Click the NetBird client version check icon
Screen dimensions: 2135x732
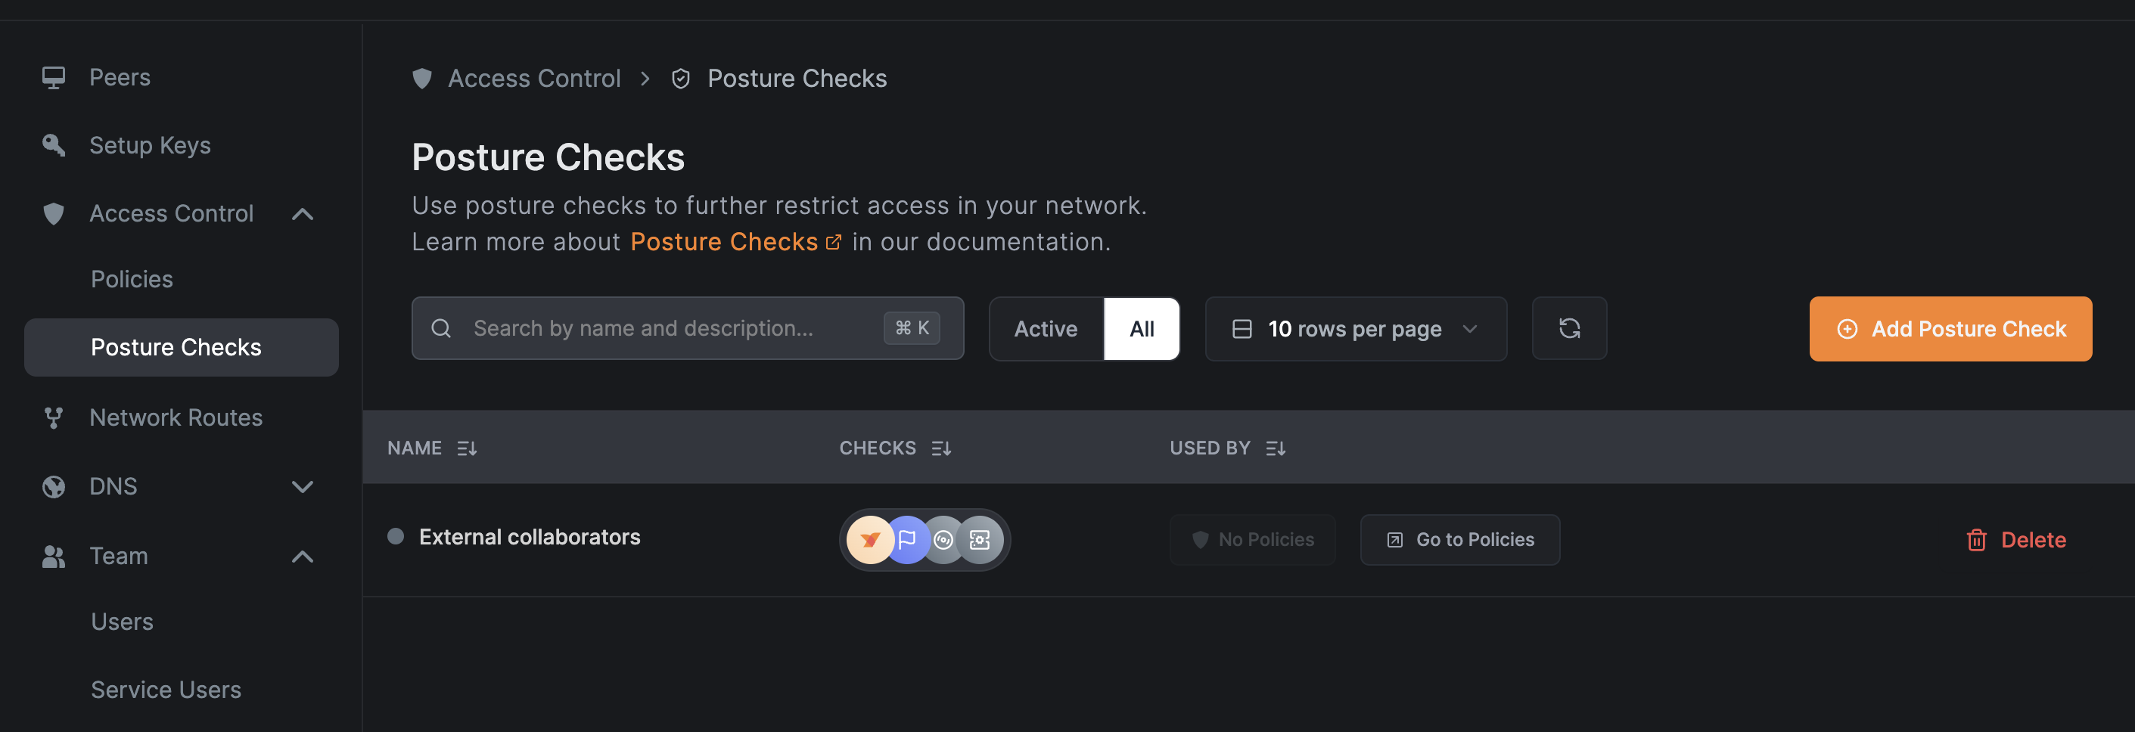[x=869, y=540]
